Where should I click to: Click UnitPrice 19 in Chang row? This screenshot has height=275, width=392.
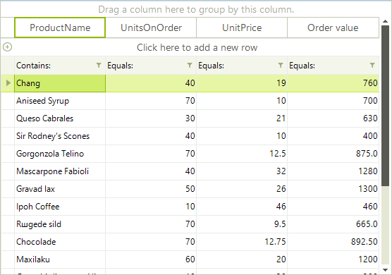(242, 83)
